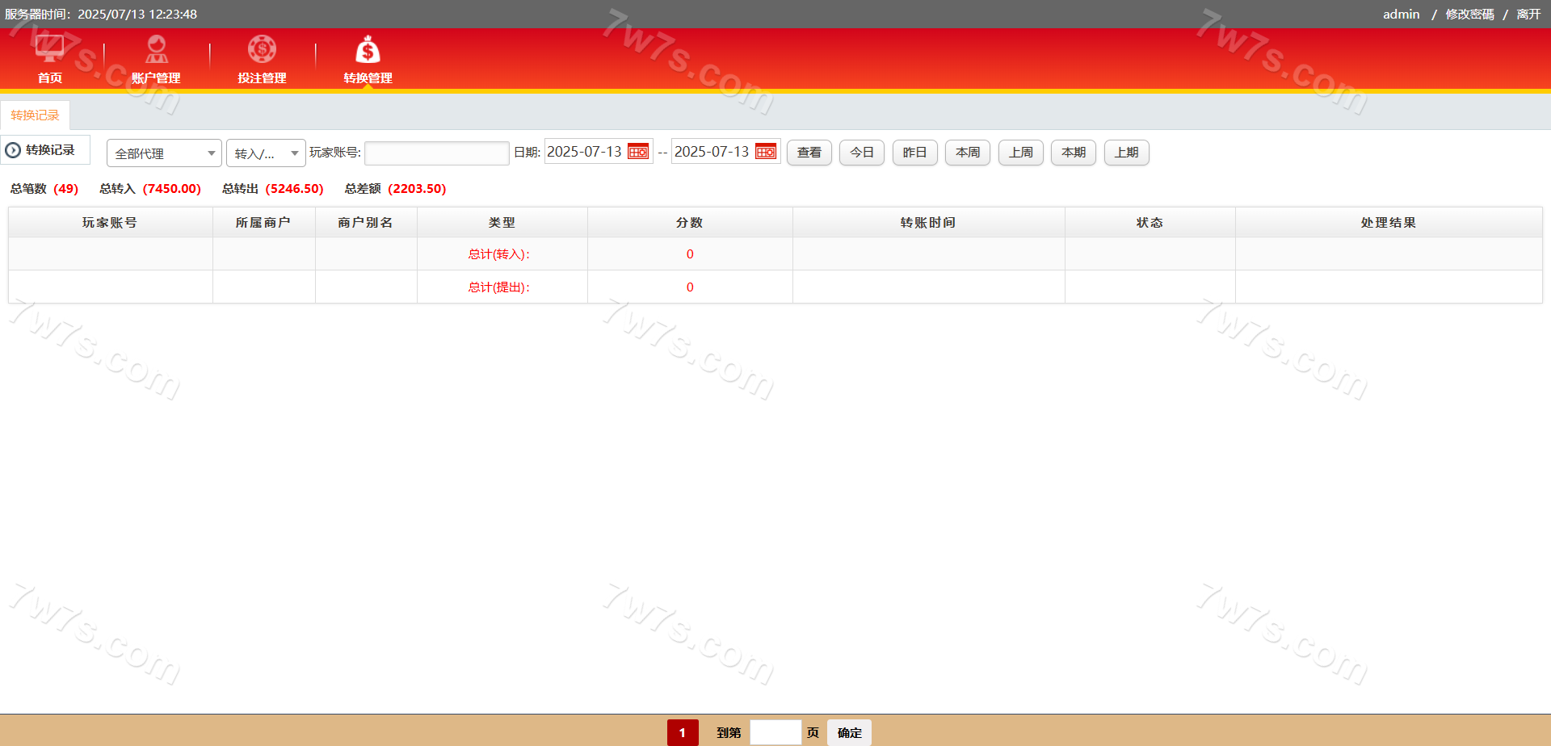
Task: Click the 查看 search button
Action: pos(809,153)
